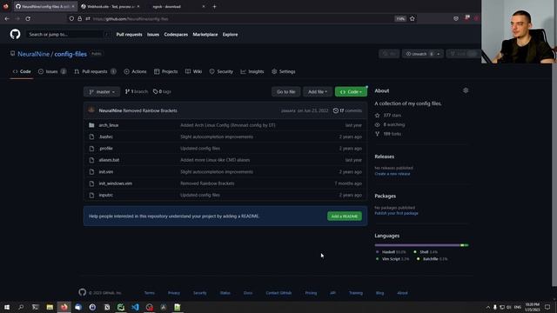
Task: Open the notification center in system tray
Action: point(547,307)
